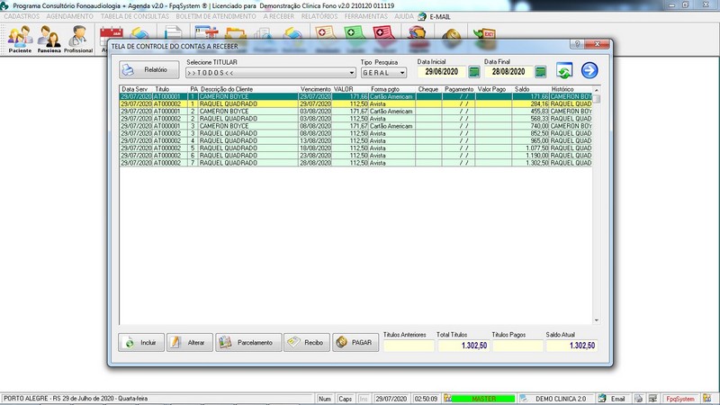Open calendar picker for Data Final
The height and width of the screenshot is (405, 720).
tap(540, 71)
